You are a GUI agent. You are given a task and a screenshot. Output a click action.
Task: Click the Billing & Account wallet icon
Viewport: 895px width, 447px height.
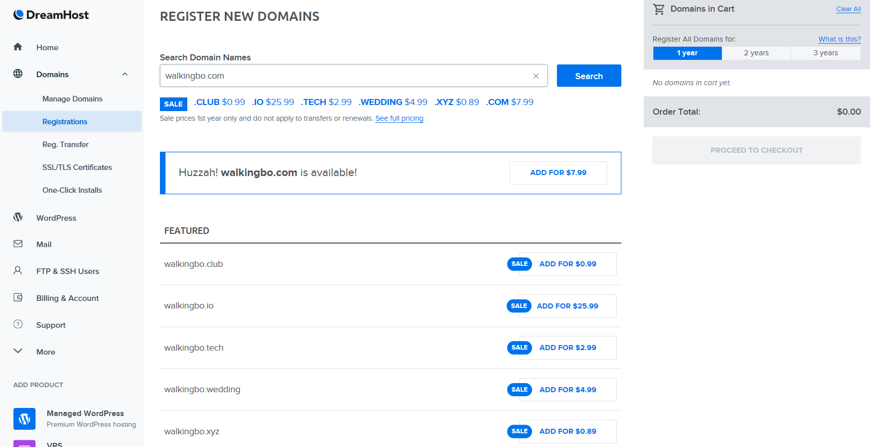pos(18,297)
